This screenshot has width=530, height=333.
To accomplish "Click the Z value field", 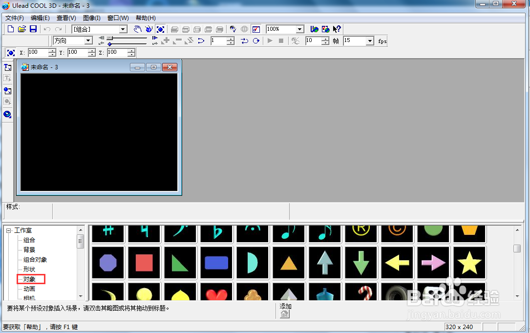I will (117, 52).
